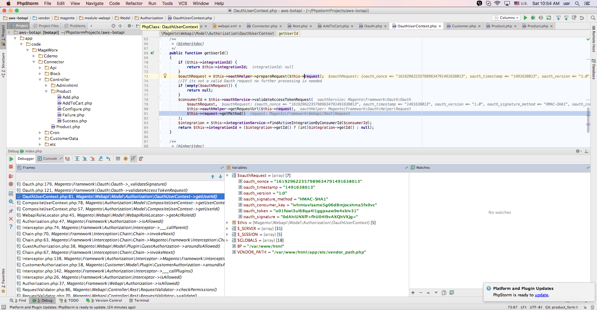597x310 pixels.
Task: Collapse the Connector folder
Action: 34,62
